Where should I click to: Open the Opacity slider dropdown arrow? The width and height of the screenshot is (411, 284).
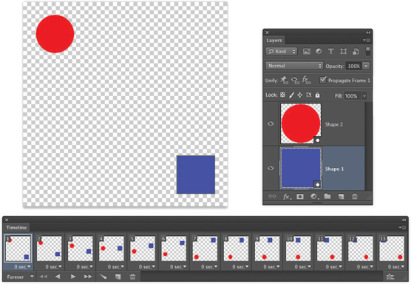coord(366,66)
